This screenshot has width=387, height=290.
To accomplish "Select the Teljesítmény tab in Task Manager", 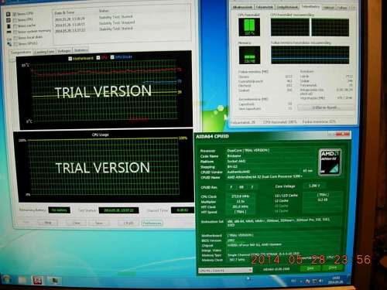I will click(310, 7).
